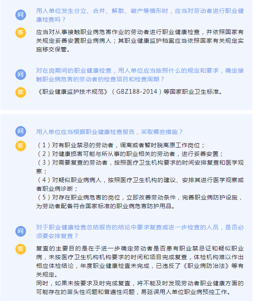Click item (5) about 存在职业病危害的岗位
Screen dimensions: 255x301
(x=140, y=202)
